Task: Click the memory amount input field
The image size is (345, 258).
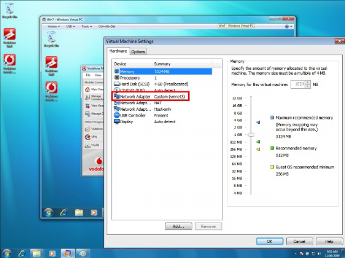Action: click(x=297, y=84)
